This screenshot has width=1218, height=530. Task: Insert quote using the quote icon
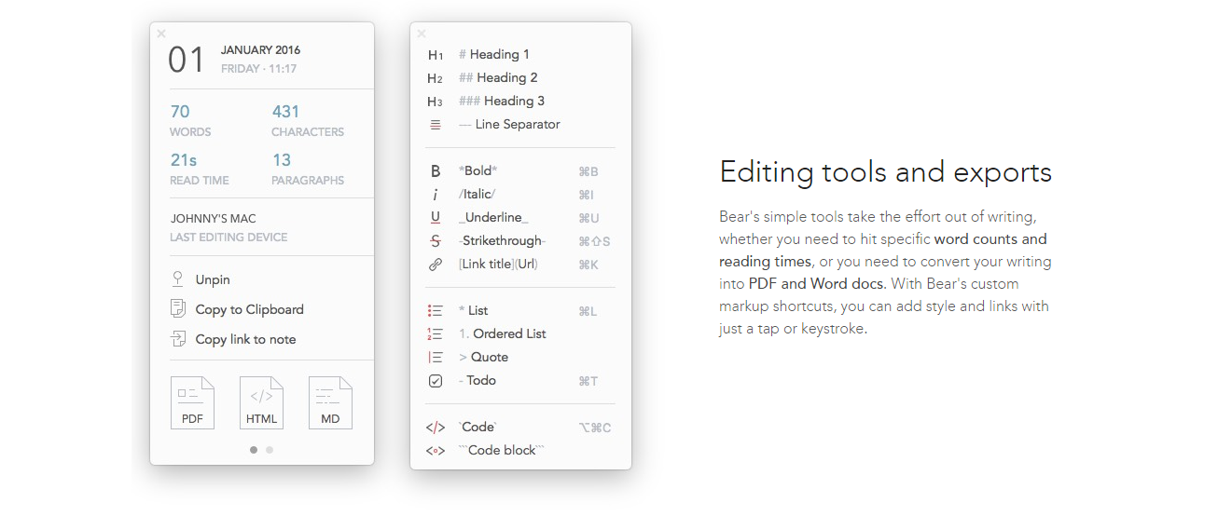click(436, 358)
